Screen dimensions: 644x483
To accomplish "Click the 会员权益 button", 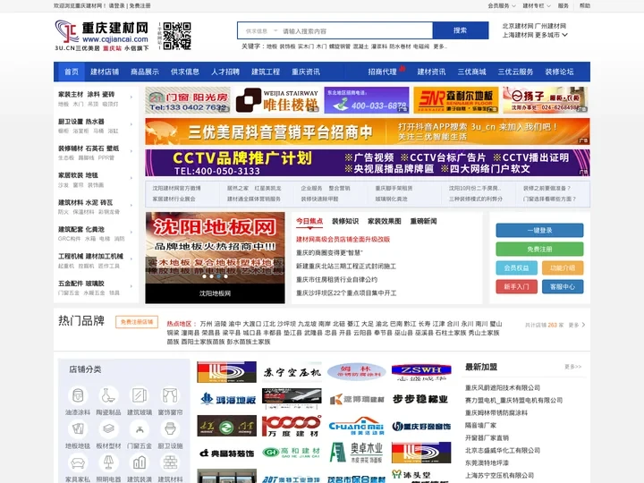I will click(517, 268).
